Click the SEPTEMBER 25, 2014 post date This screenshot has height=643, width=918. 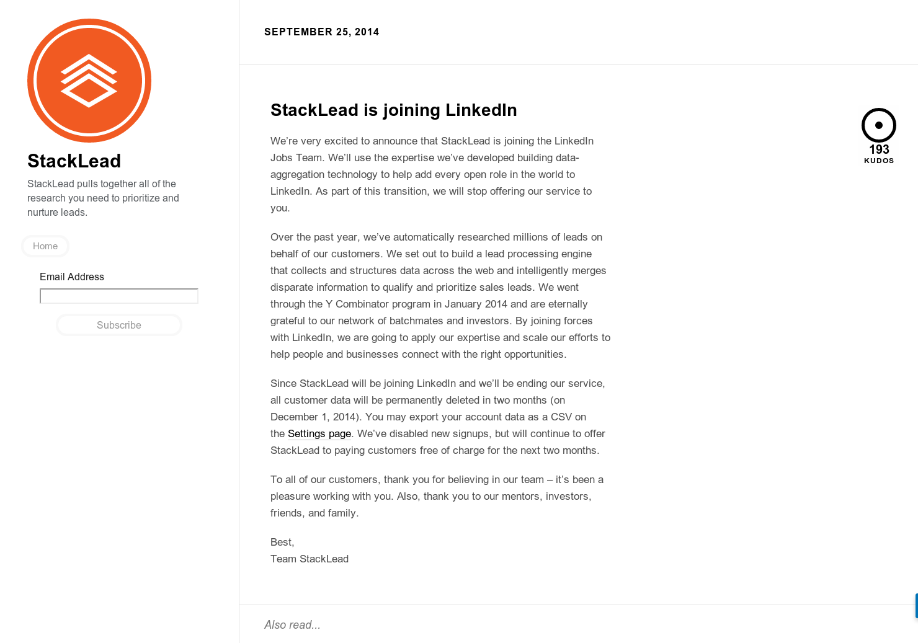tap(321, 32)
